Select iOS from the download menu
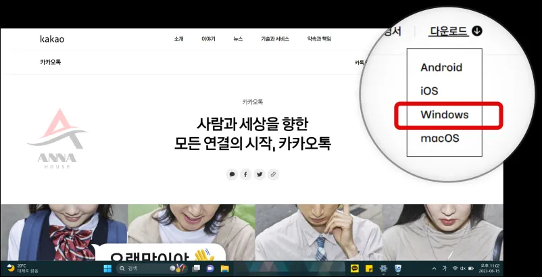The image size is (542, 277). [x=429, y=91]
